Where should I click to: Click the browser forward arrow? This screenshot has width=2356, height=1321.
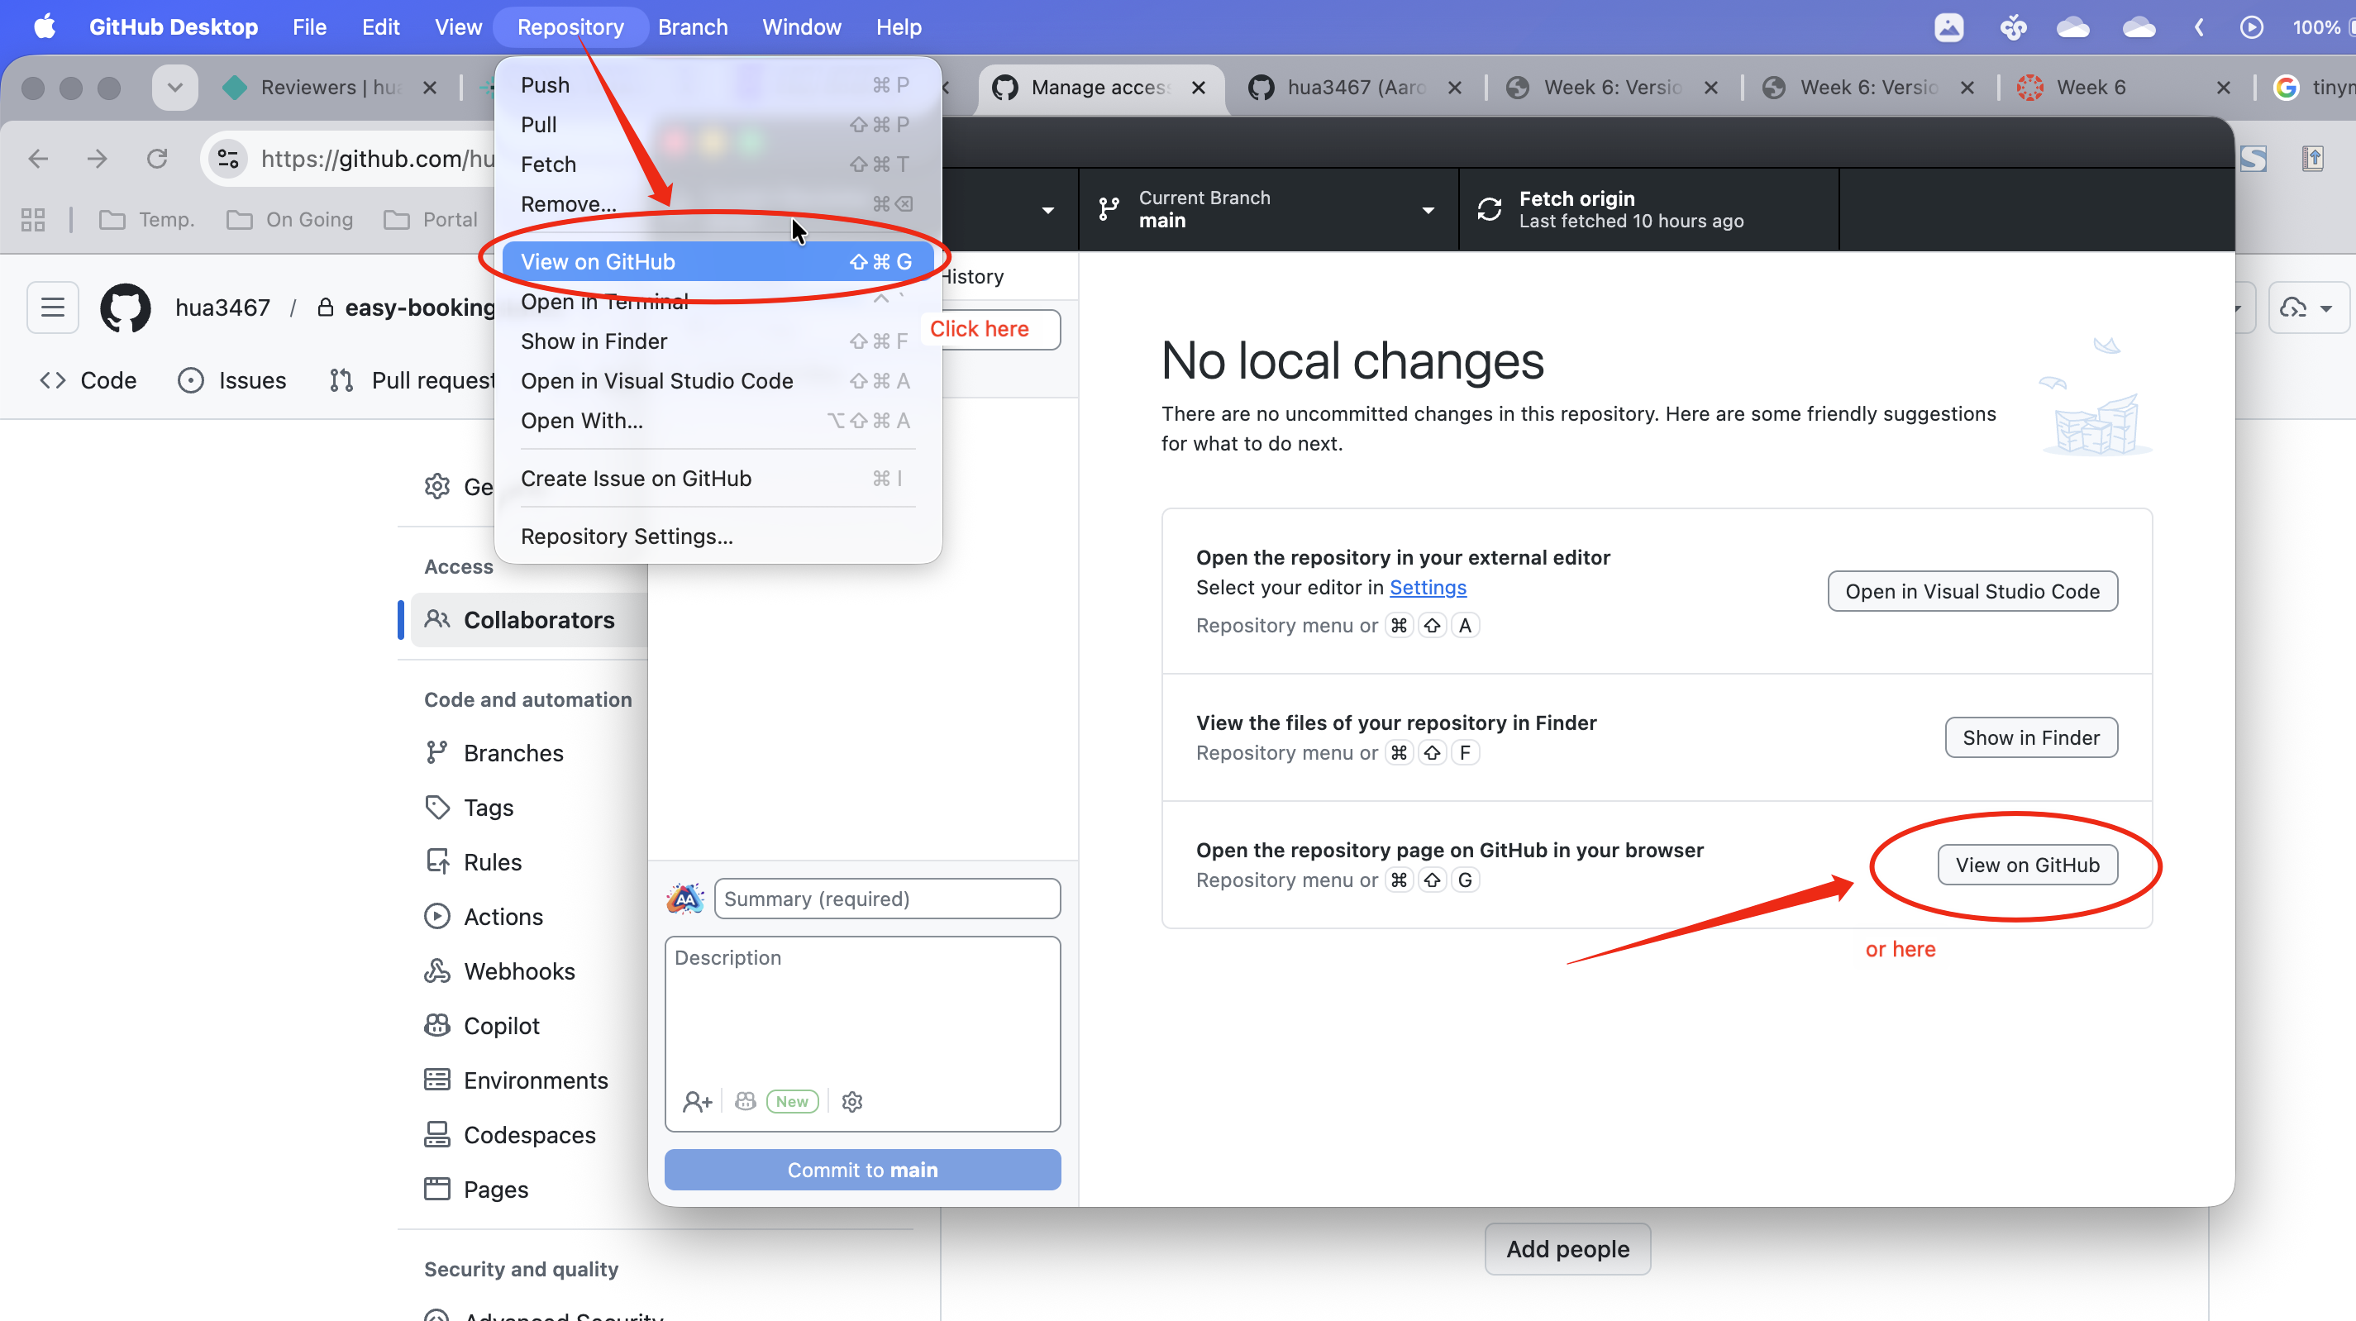click(x=97, y=158)
